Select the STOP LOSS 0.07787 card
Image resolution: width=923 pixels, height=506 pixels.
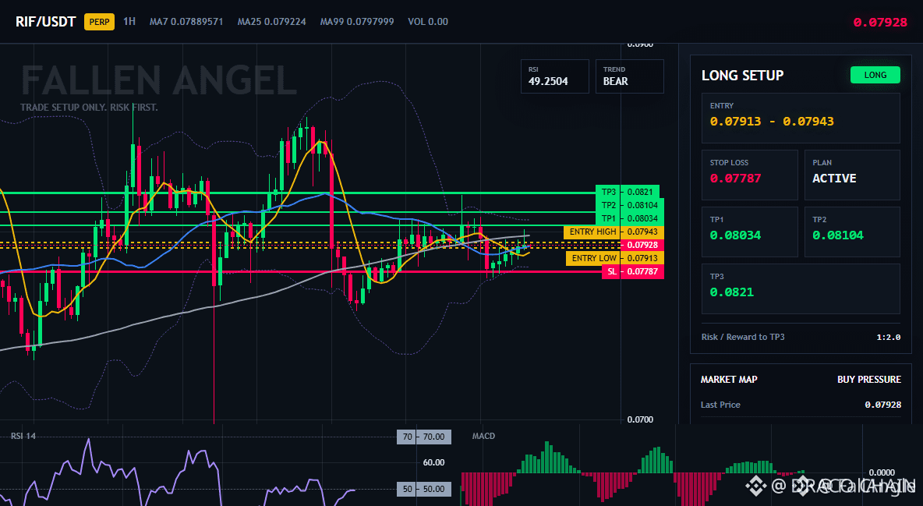(749, 175)
